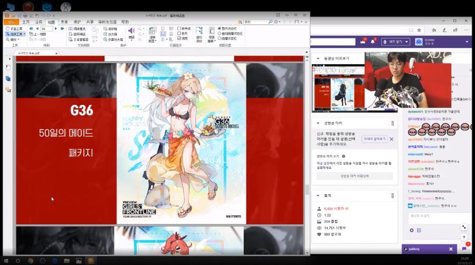The image size is (475, 265).
Task: Select the Hide status bar radio option
Action: 227,38
